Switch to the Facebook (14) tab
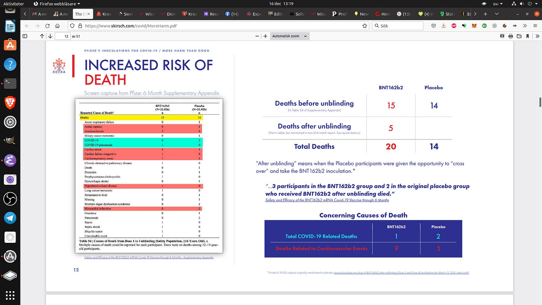542x305 pixels. pos(233,14)
